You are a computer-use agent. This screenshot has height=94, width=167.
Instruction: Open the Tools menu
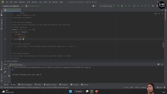45,2
